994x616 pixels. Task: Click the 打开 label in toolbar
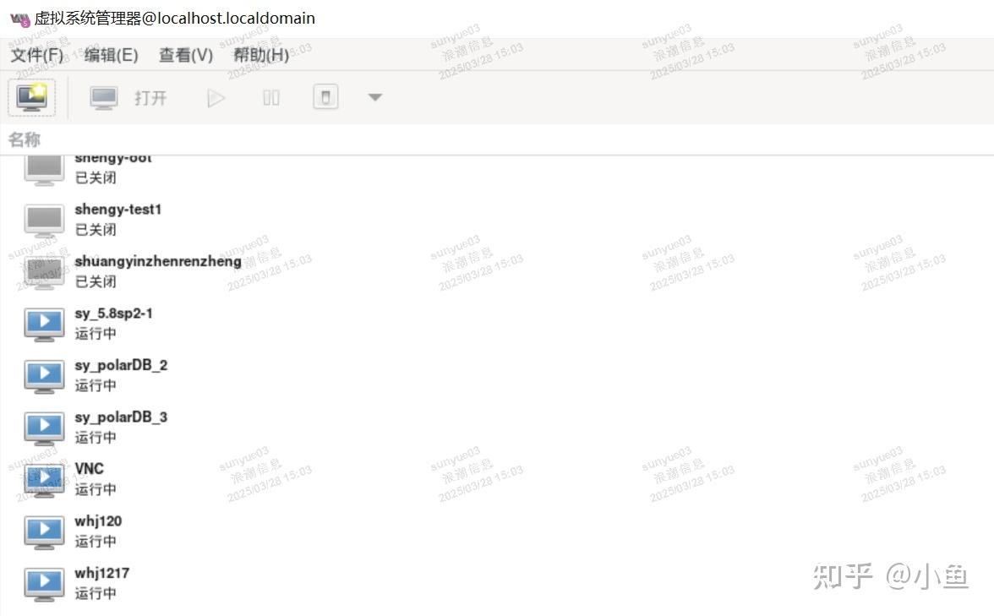pos(150,98)
